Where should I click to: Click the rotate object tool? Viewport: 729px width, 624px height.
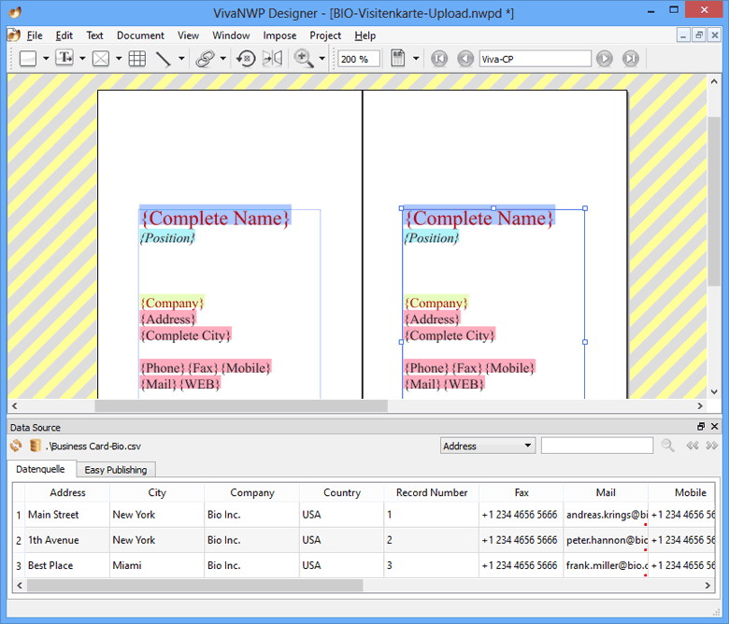tap(246, 58)
